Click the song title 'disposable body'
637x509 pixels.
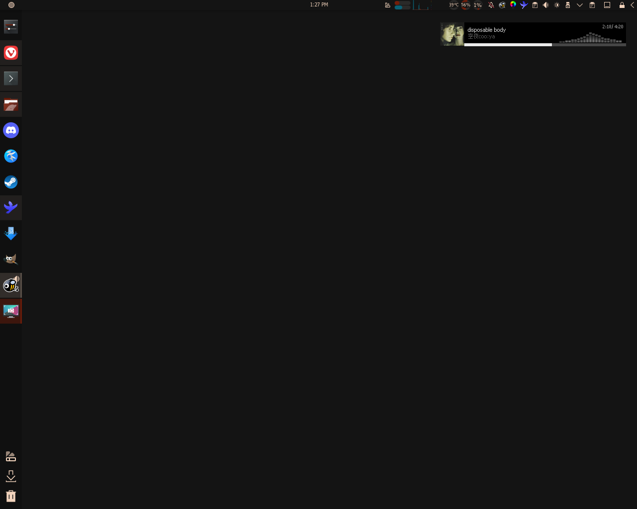coord(486,30)
